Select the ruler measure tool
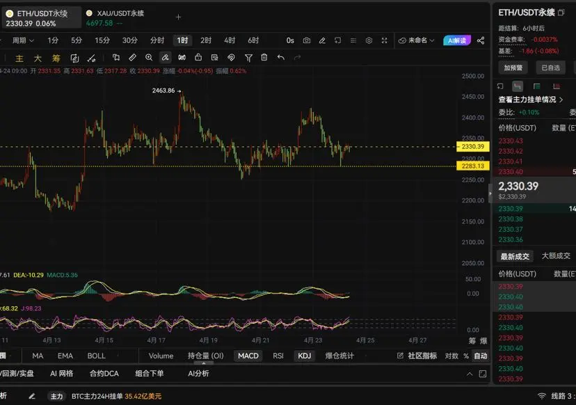The width and height of the screenshot is (576, 405). click(x=133, y=57)
